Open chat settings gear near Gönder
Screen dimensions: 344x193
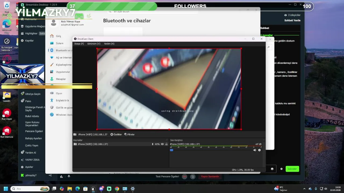click(x=281, y=169)
